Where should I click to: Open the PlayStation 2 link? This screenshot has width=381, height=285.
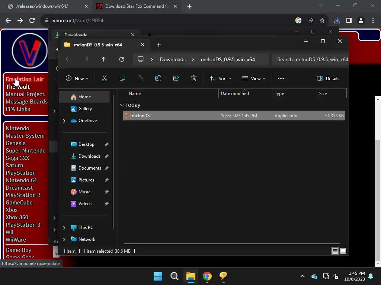click(x=23, y=195)
